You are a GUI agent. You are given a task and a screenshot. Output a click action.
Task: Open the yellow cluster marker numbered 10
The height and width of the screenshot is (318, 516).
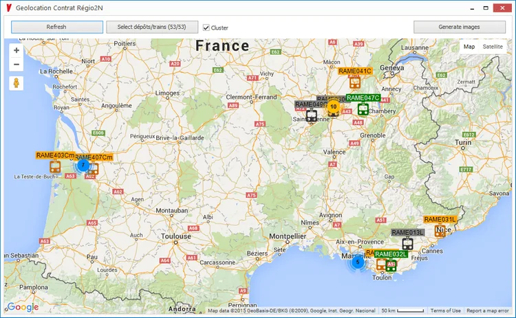[334, 106]
